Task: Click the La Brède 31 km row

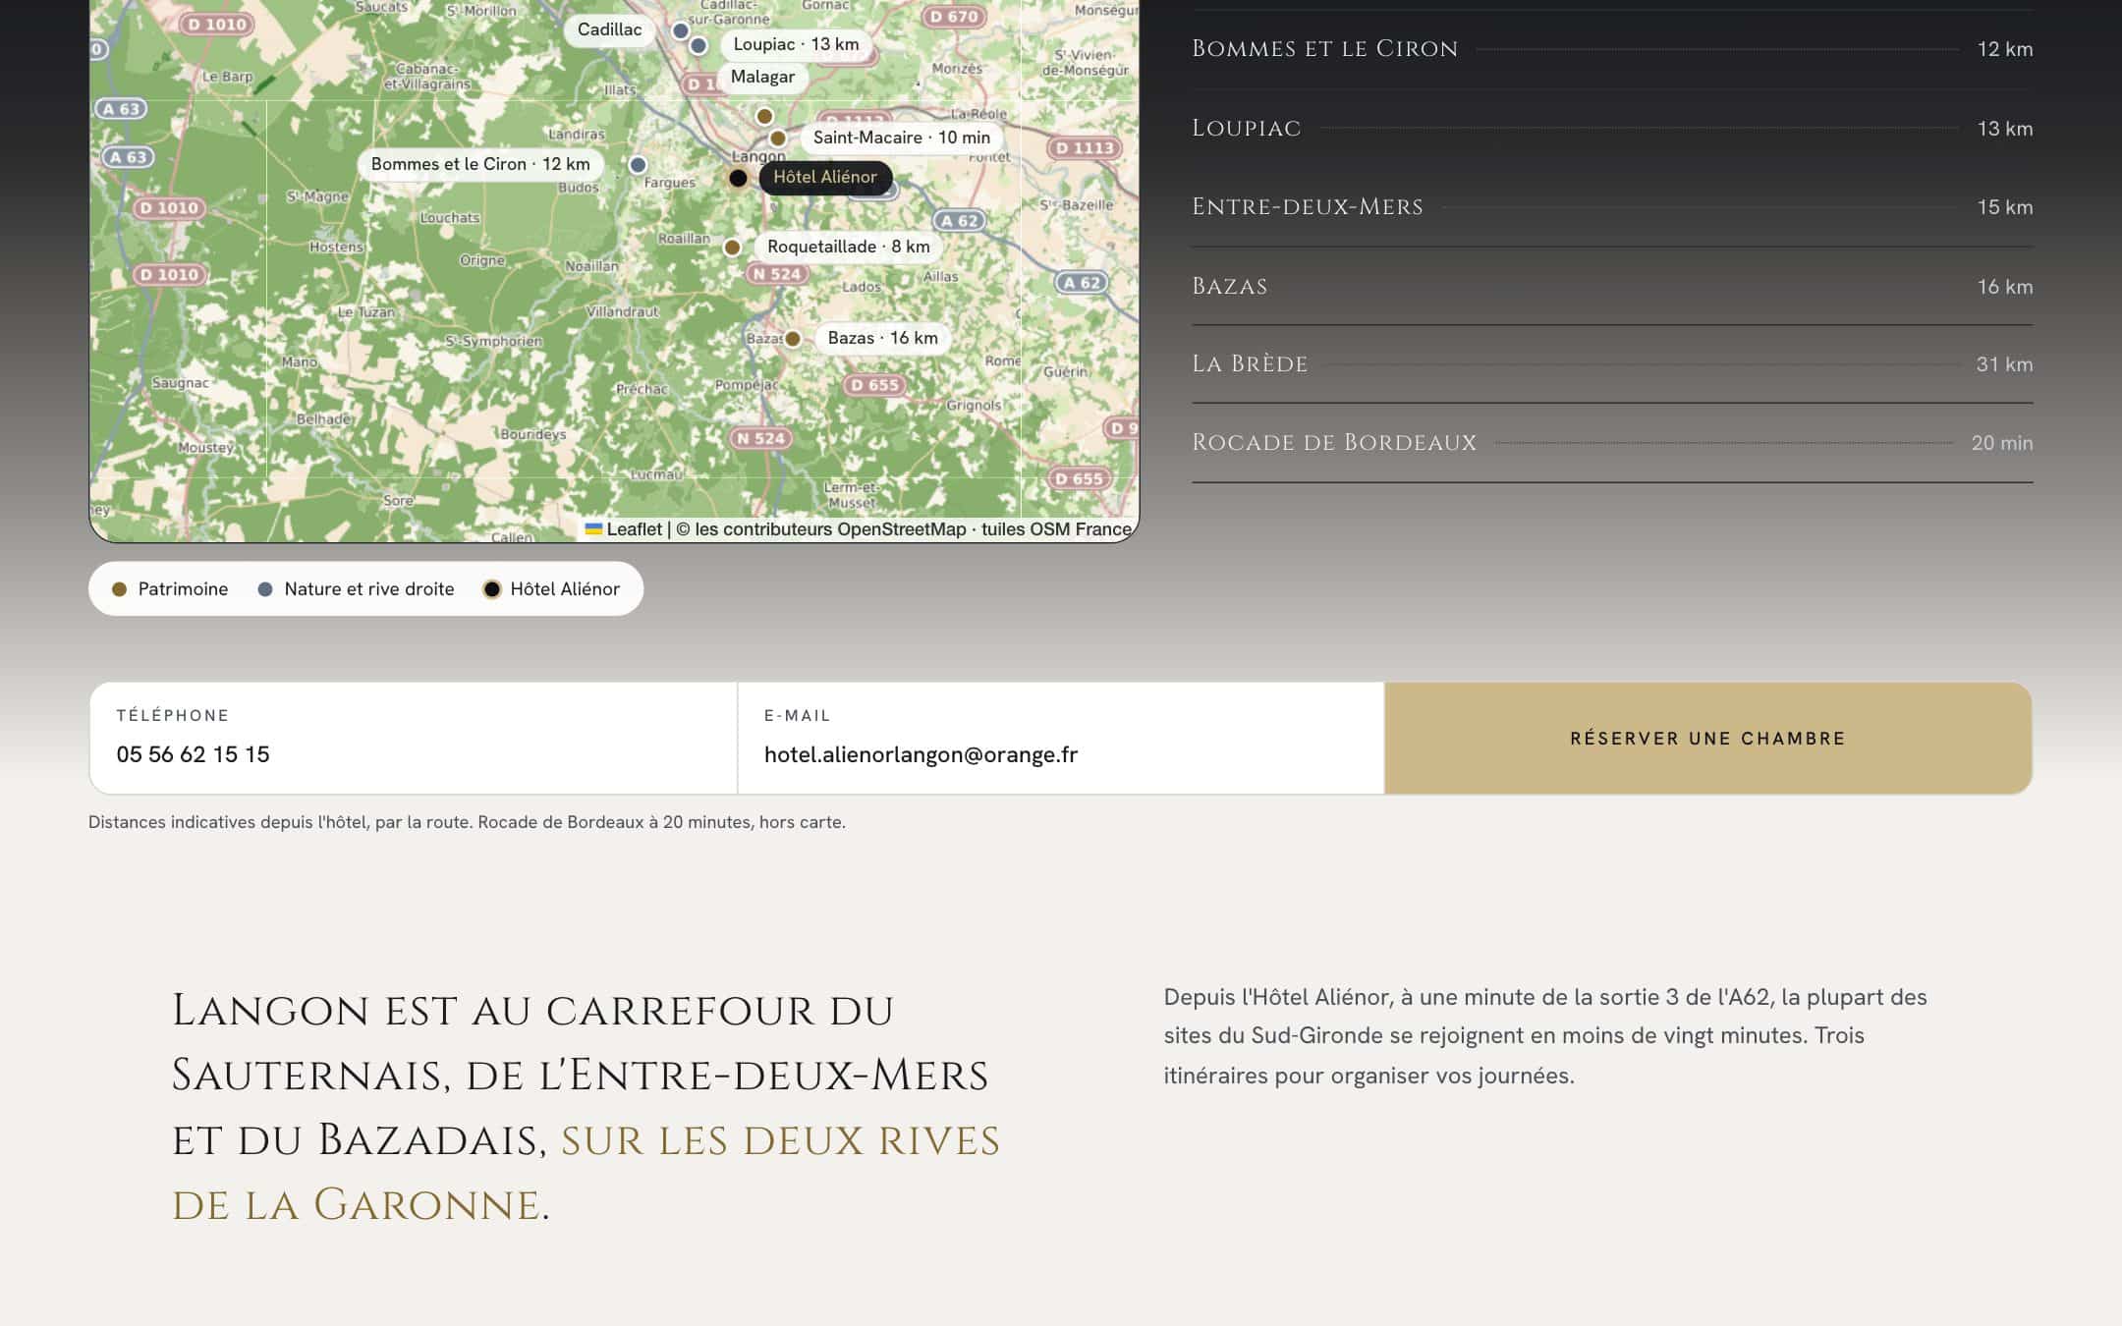Action: 1612,364
